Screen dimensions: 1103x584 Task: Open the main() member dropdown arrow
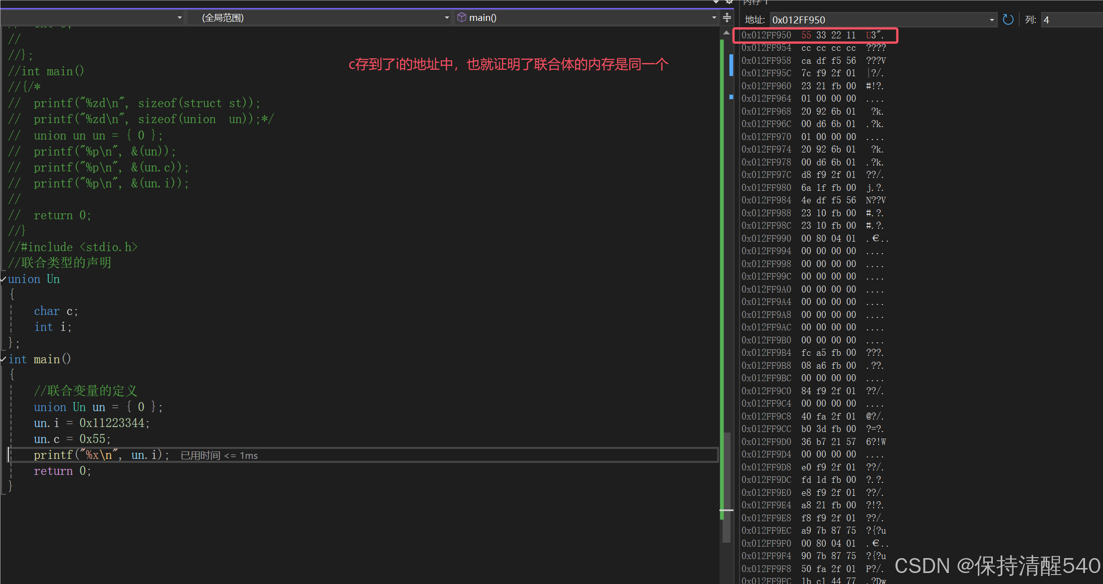click(x=714, y=18)
